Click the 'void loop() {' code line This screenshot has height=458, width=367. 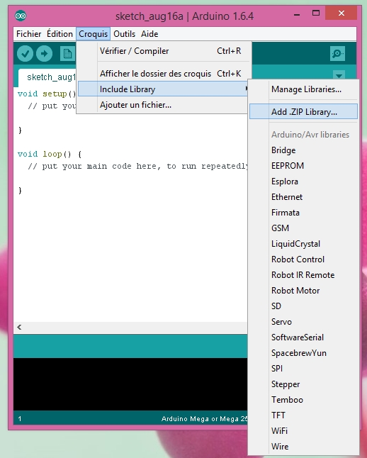50,154
